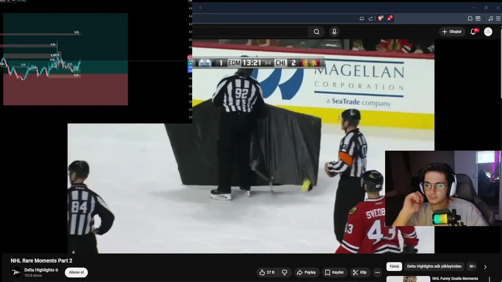
Task: Click Brave Shields lion icon
Action: [x=380, y=18]
